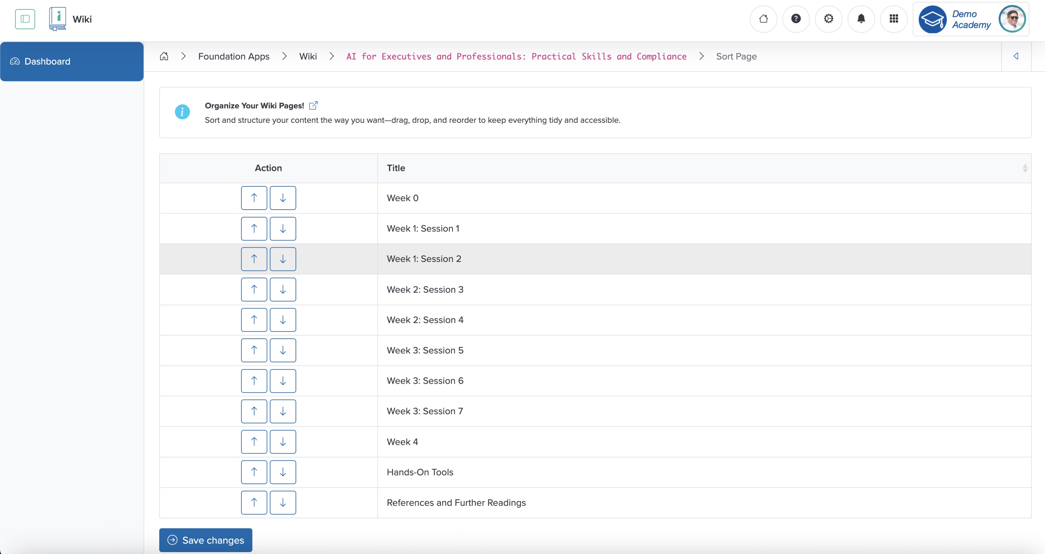Click the home icon in the breadcrumb trail
The width and height of the screenshot is (1045, 554).
click(x=164, y=56)
